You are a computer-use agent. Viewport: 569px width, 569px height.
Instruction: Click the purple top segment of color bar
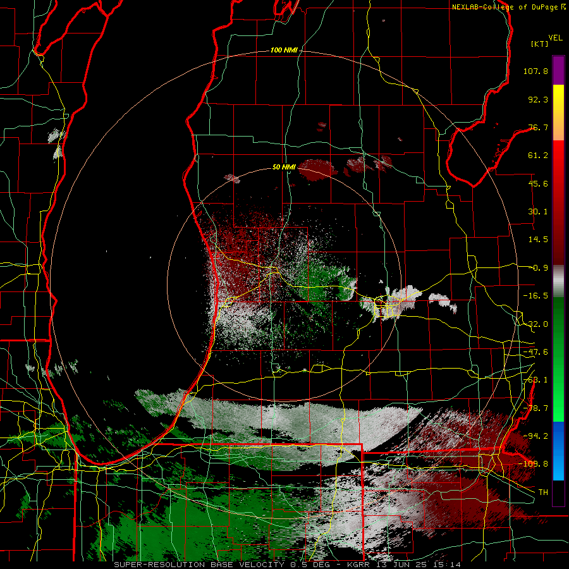point(558,70)
